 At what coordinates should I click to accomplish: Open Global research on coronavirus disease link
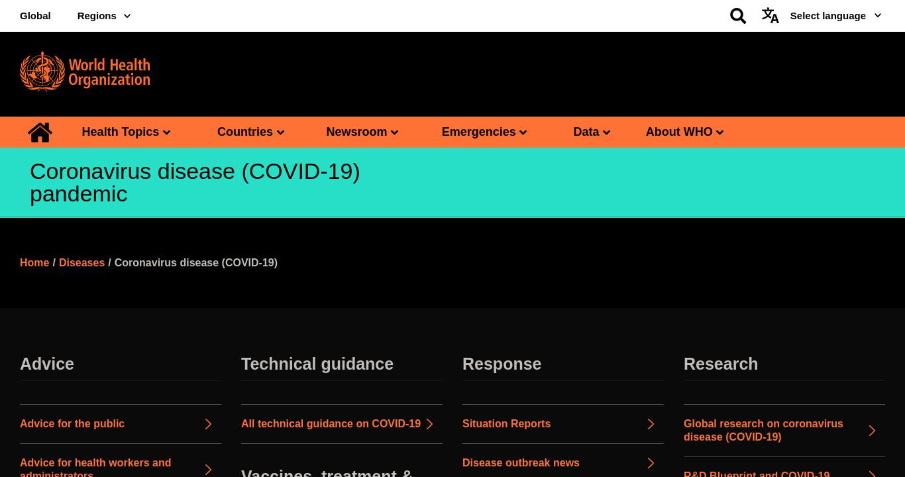763,431
